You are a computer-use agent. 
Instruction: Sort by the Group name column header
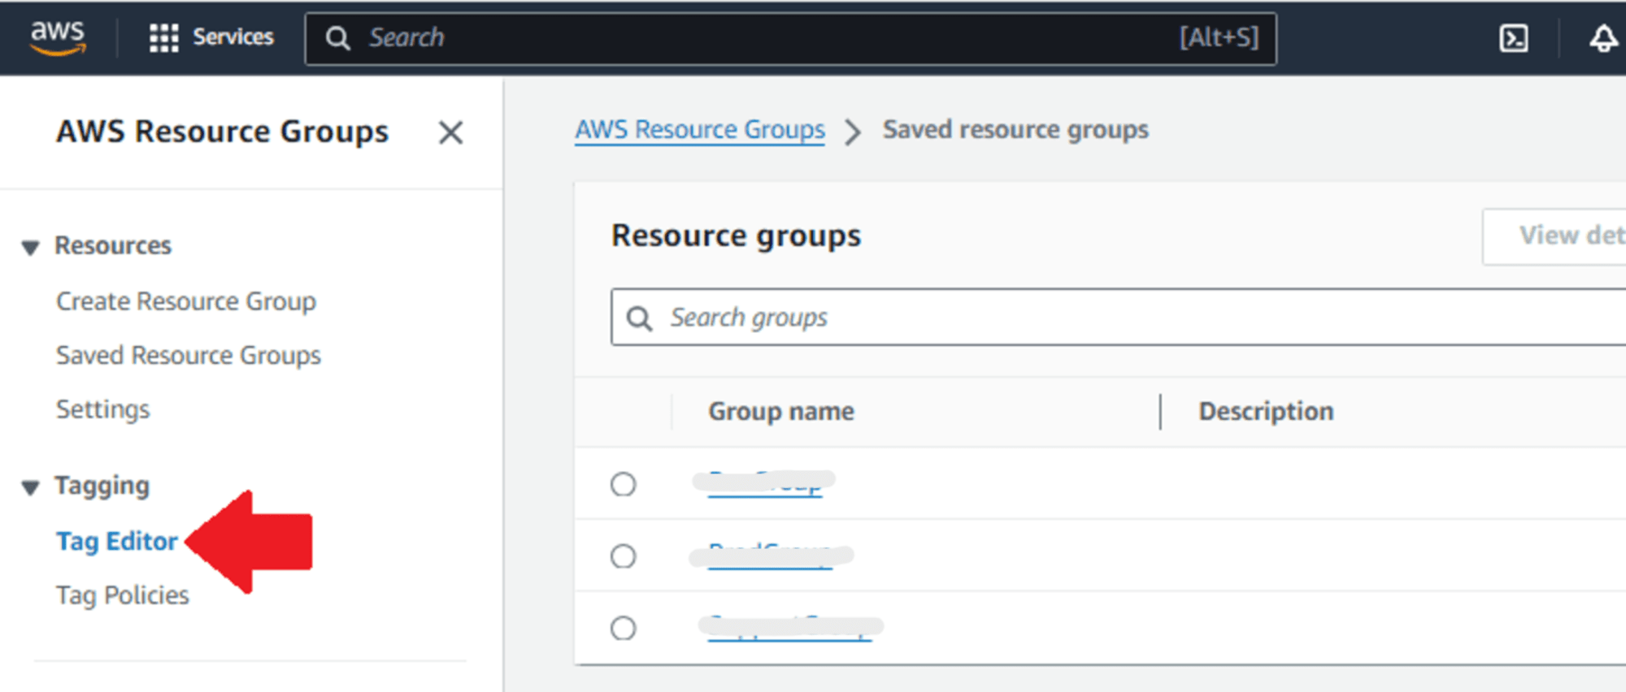781,412
